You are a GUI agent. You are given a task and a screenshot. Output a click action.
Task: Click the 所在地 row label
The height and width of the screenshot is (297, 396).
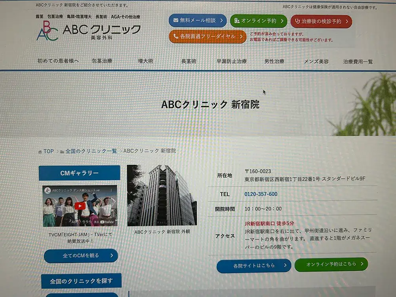pos(225,175)
